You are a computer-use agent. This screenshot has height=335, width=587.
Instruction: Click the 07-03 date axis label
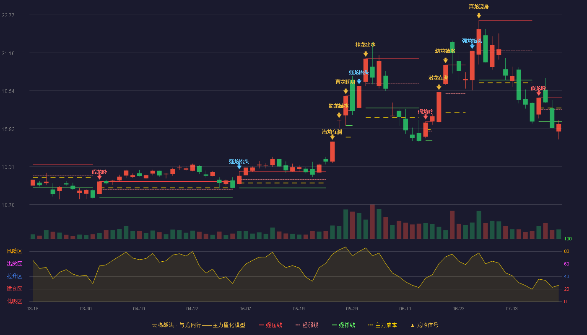[x=512, y=309]
